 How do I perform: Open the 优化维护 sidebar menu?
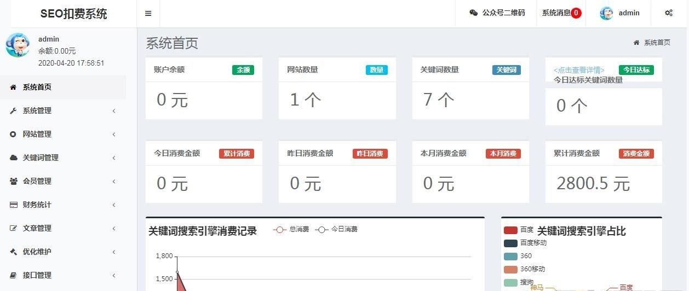63,252
